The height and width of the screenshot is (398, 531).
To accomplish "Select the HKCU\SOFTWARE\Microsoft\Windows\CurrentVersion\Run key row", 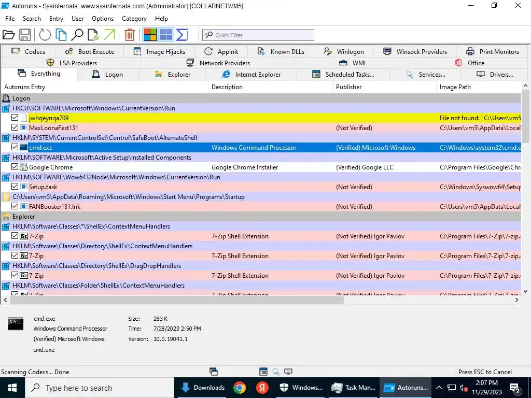I will [x=261, y=108].
